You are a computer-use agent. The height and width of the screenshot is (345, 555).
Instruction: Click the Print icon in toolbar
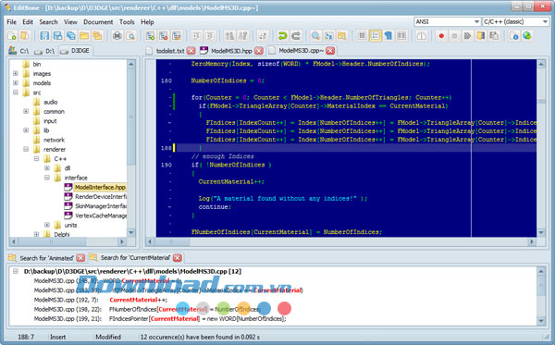point(117,36)
